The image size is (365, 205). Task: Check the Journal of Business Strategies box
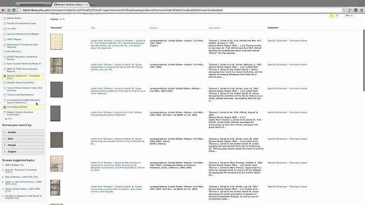click(x=5, y=34)
